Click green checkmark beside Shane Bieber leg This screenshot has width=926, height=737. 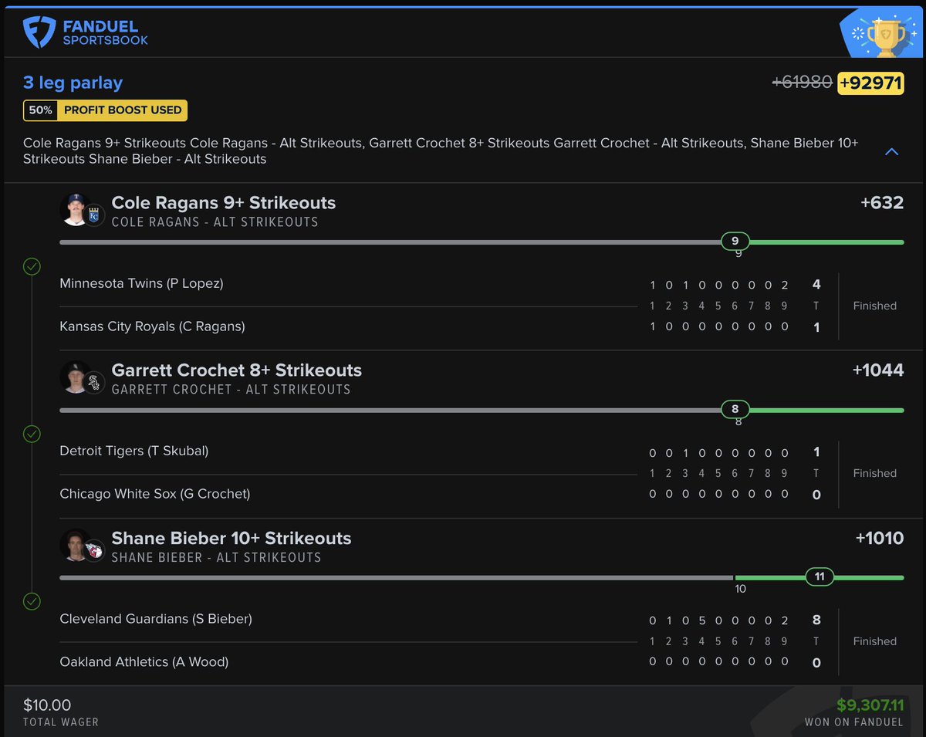tap(32, 601)
